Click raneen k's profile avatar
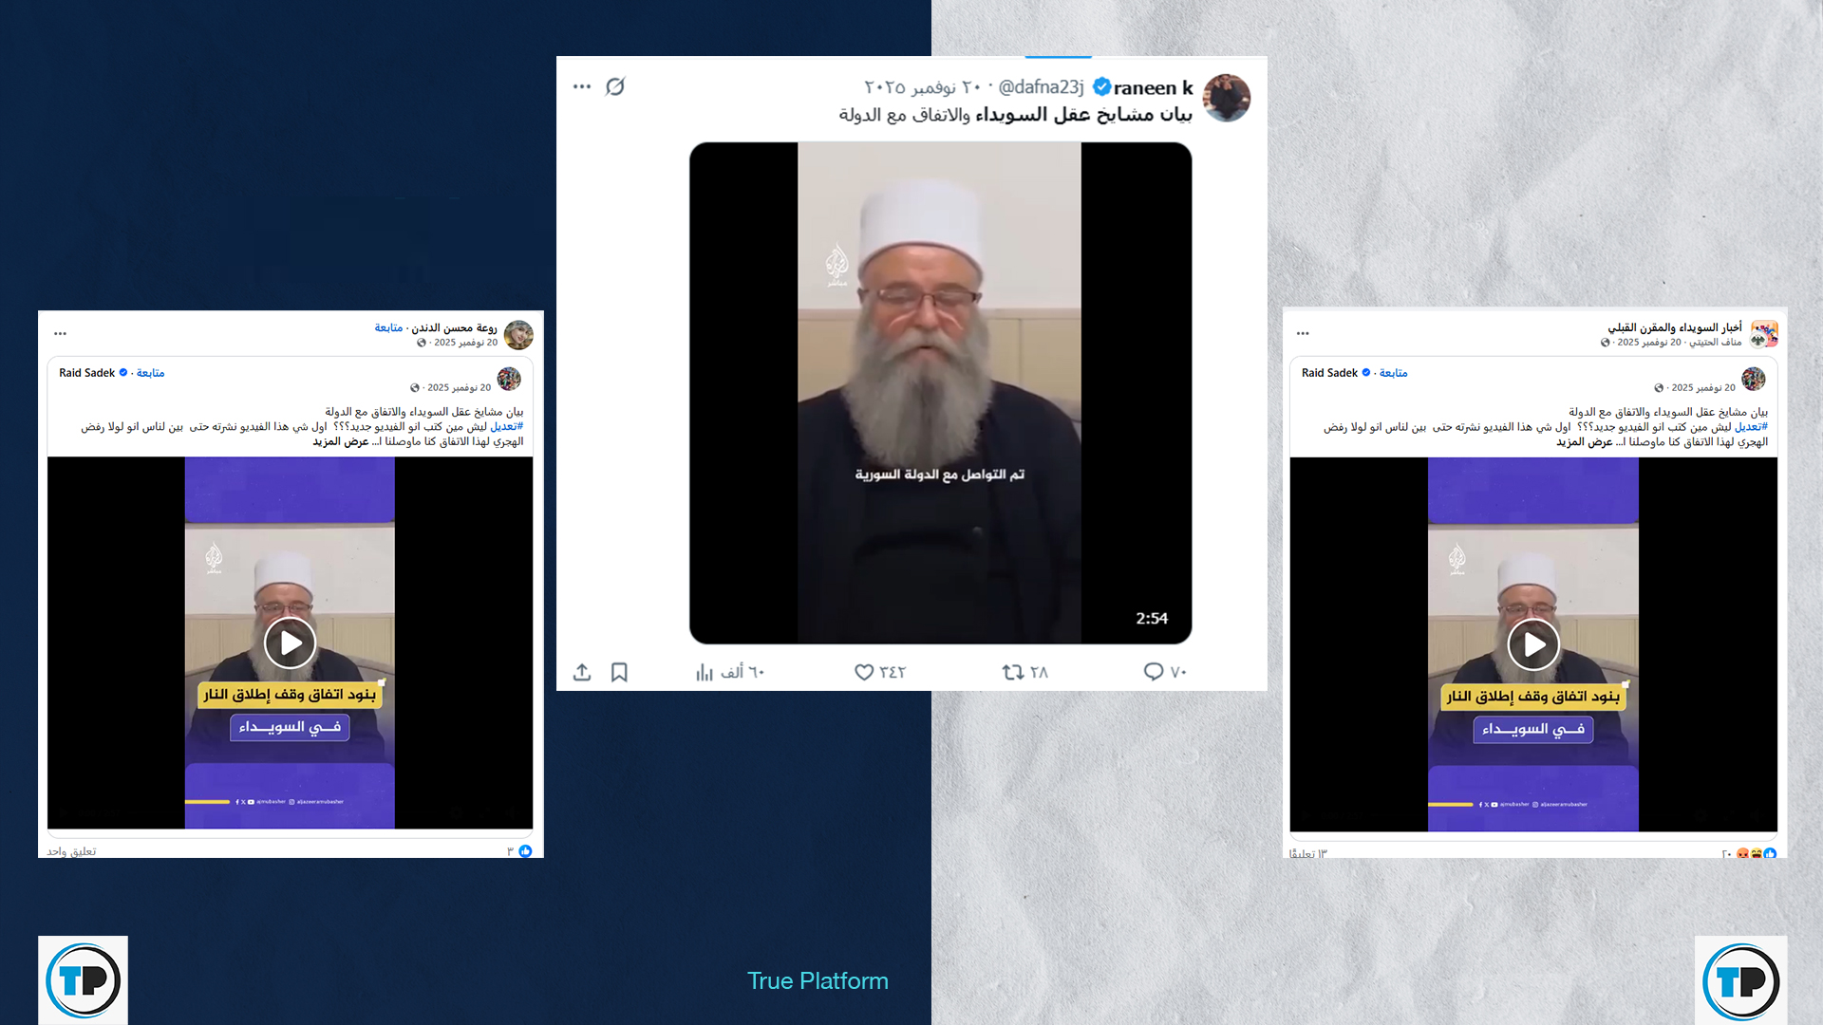Image resolution: width=1823 pixels, height=1025 pixels. pyautogui.click(x=1227, y=98)
